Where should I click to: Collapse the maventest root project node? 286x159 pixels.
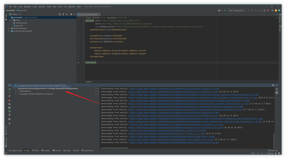coord(9,18)
